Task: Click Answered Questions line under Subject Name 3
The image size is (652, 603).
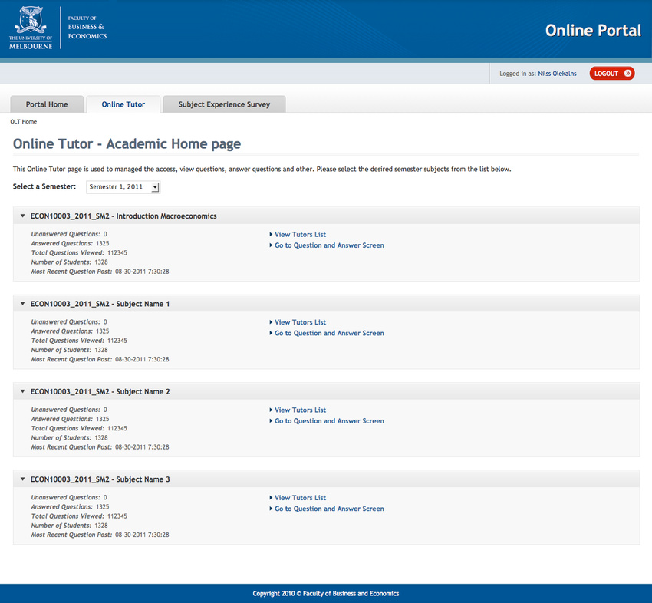Action: (70, 507)
